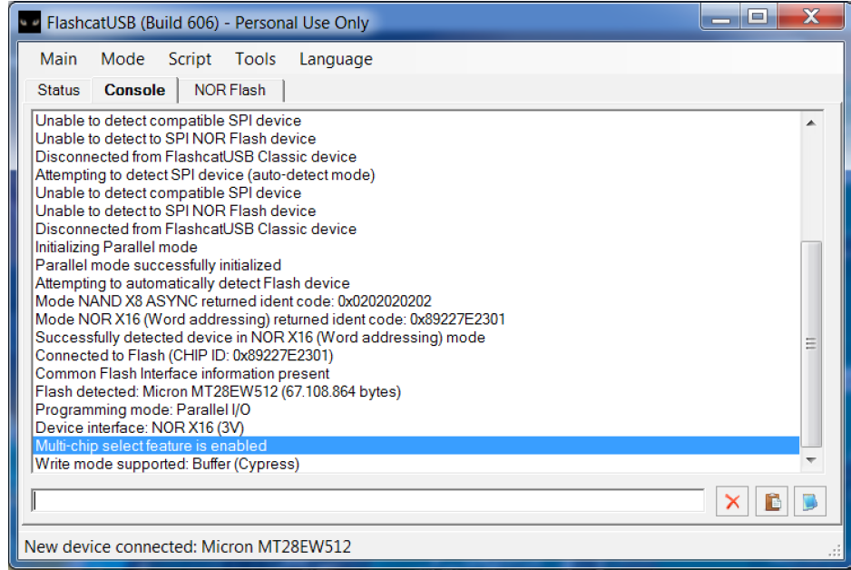
Task: Clear the console with the red X icon
Action: (x=732, y=501)
